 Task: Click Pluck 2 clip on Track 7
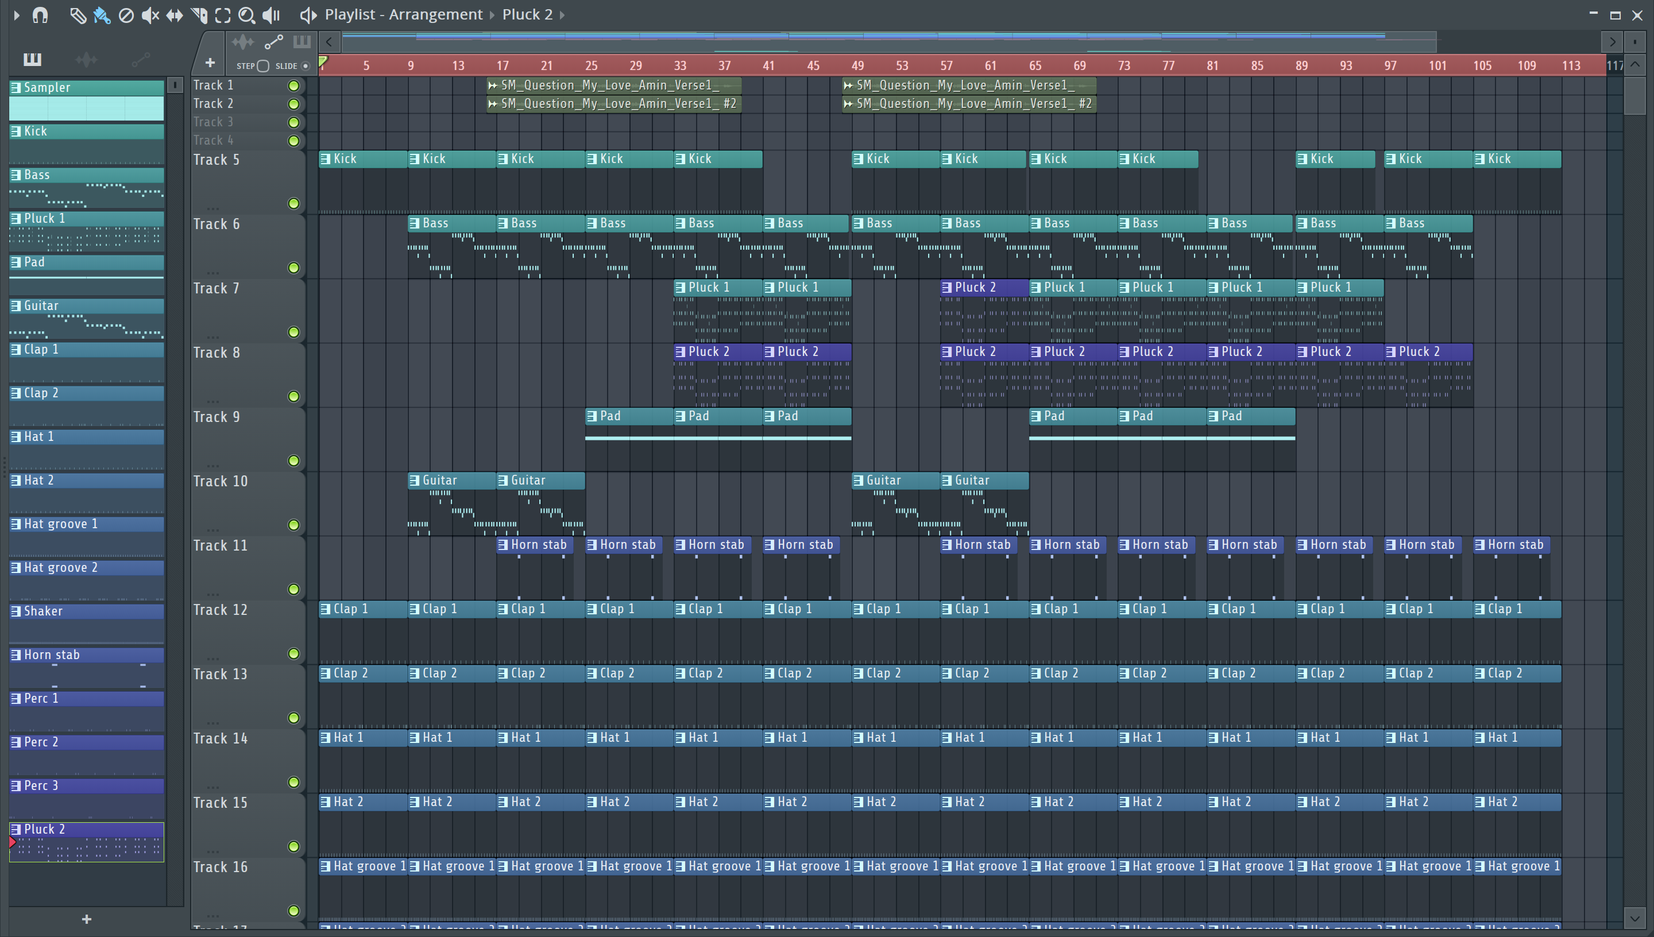point(984,312)
